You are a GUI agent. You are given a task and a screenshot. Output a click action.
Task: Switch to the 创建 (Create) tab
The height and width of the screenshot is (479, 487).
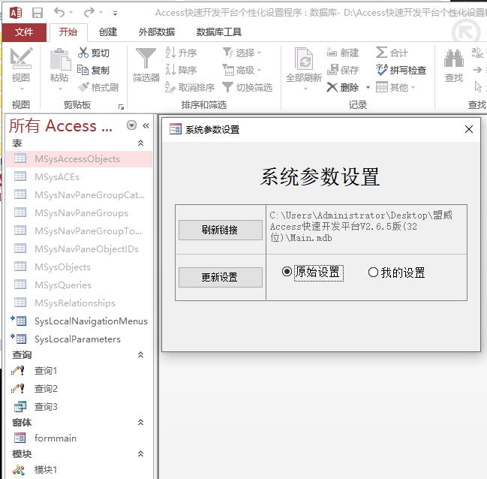click(x=108, y=32)
